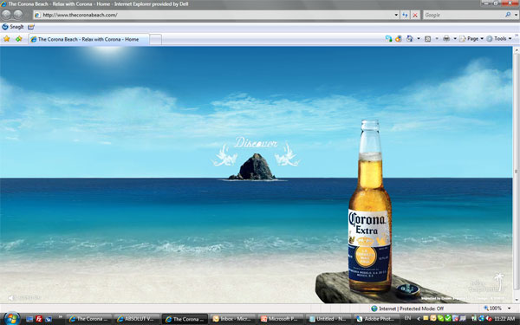
Task: Click the Blogger toolbar icon next to Home
Action: point(399,39)
